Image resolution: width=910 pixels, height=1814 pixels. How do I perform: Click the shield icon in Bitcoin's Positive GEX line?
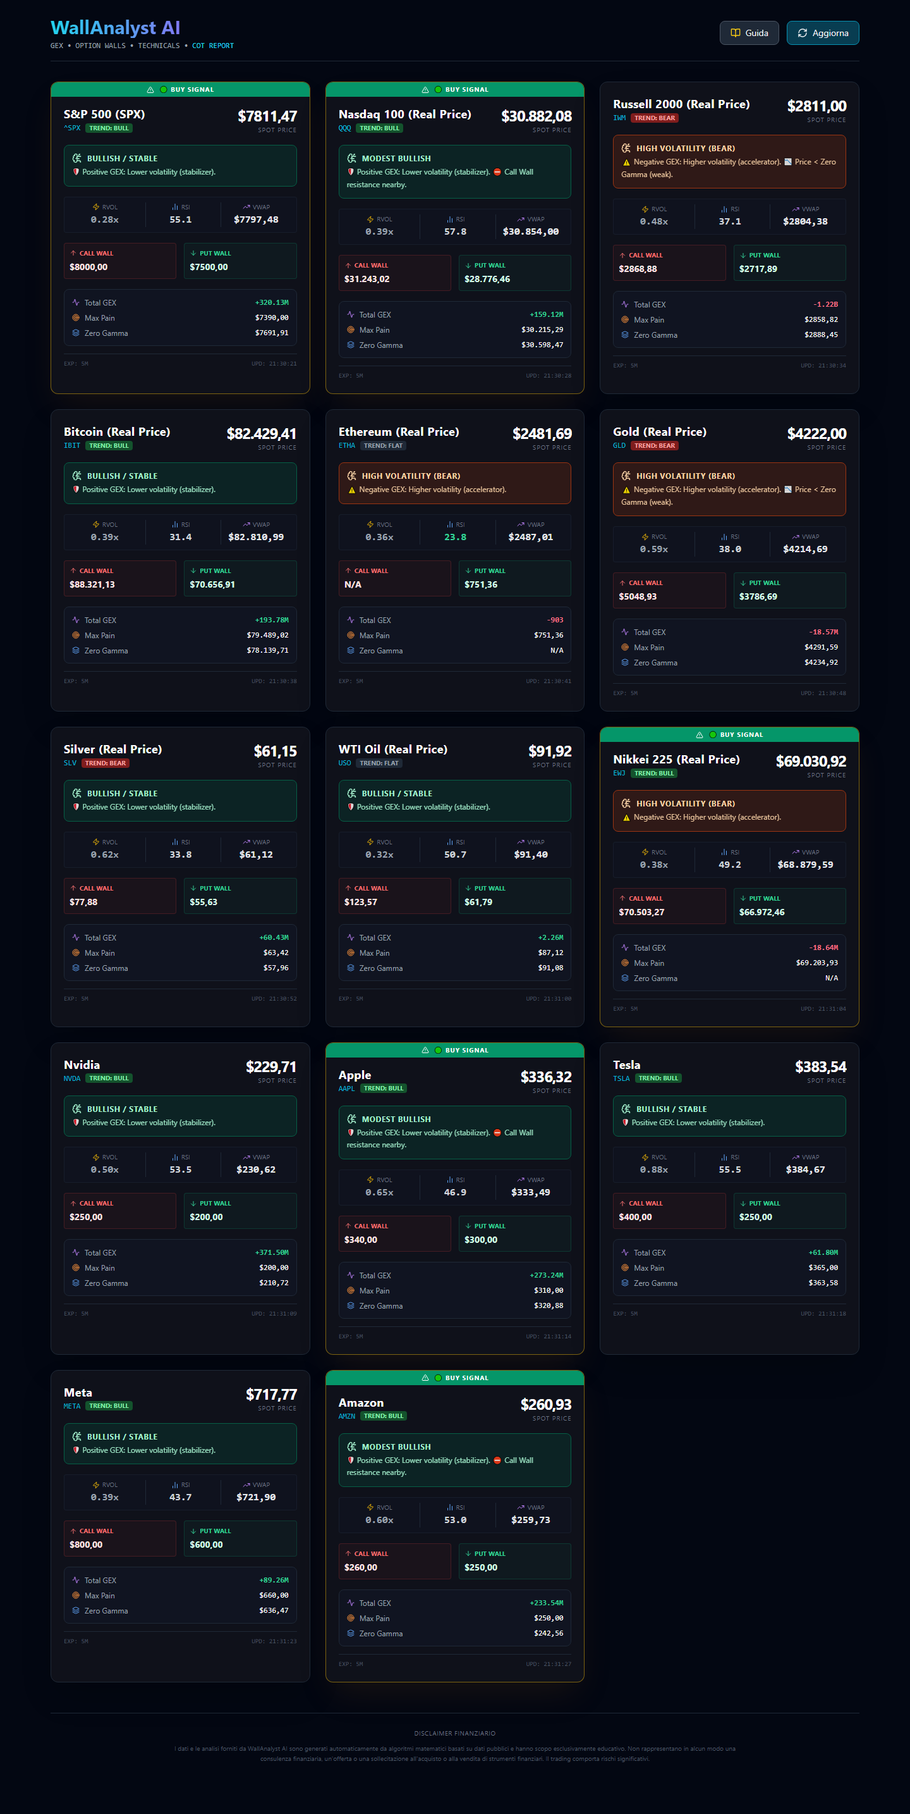pyautogui.click(x=76, y=490)
